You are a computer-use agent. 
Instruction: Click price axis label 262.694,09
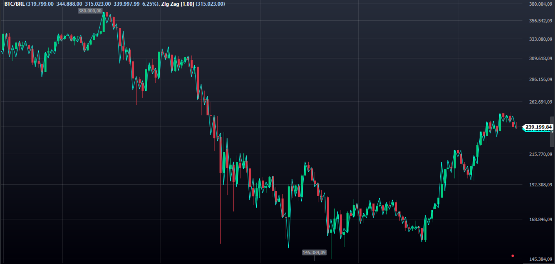(541, 102)
